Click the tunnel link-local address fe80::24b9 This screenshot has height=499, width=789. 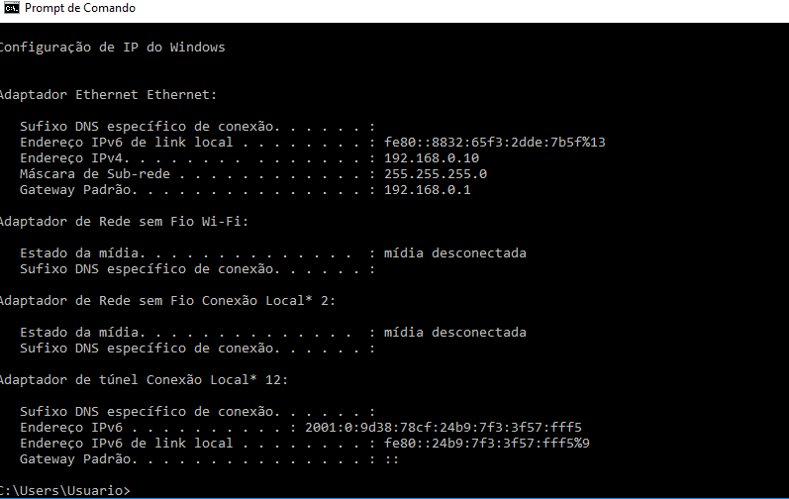click(487, 444)
